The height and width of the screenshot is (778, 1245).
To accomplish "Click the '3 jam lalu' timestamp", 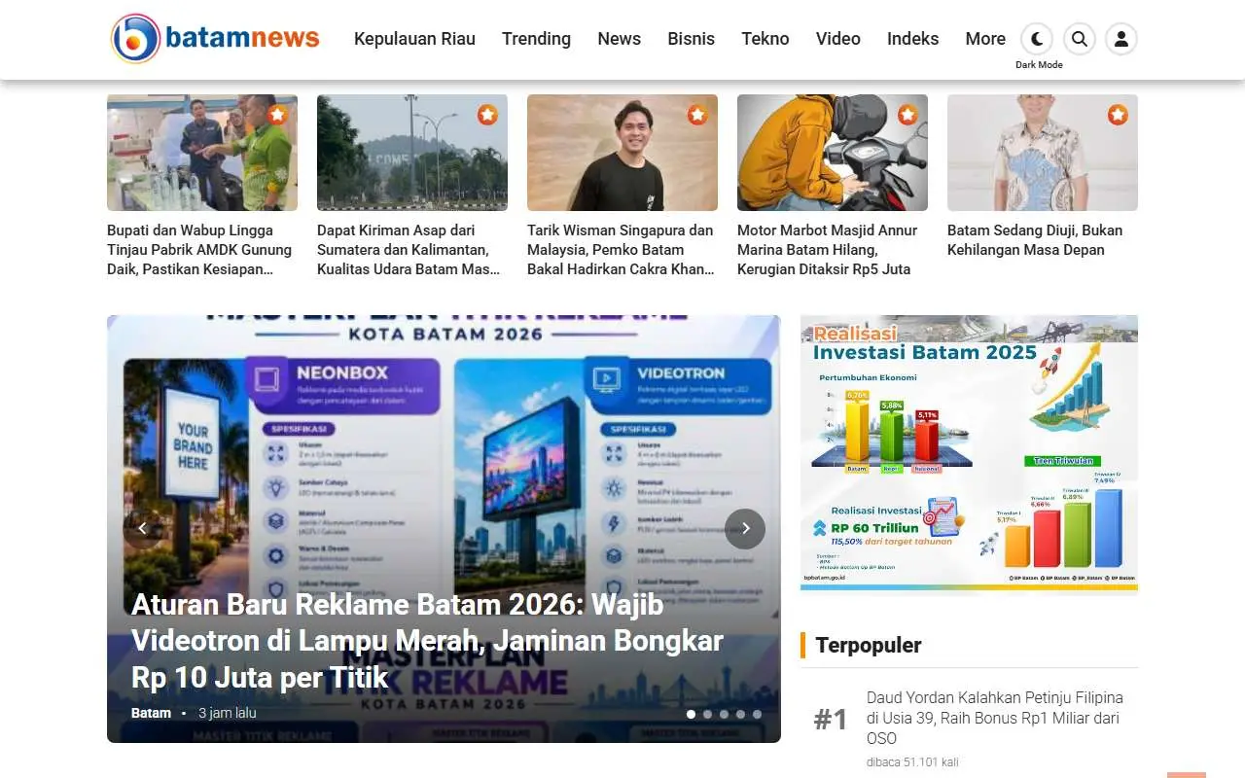I will tap(228, 713).
